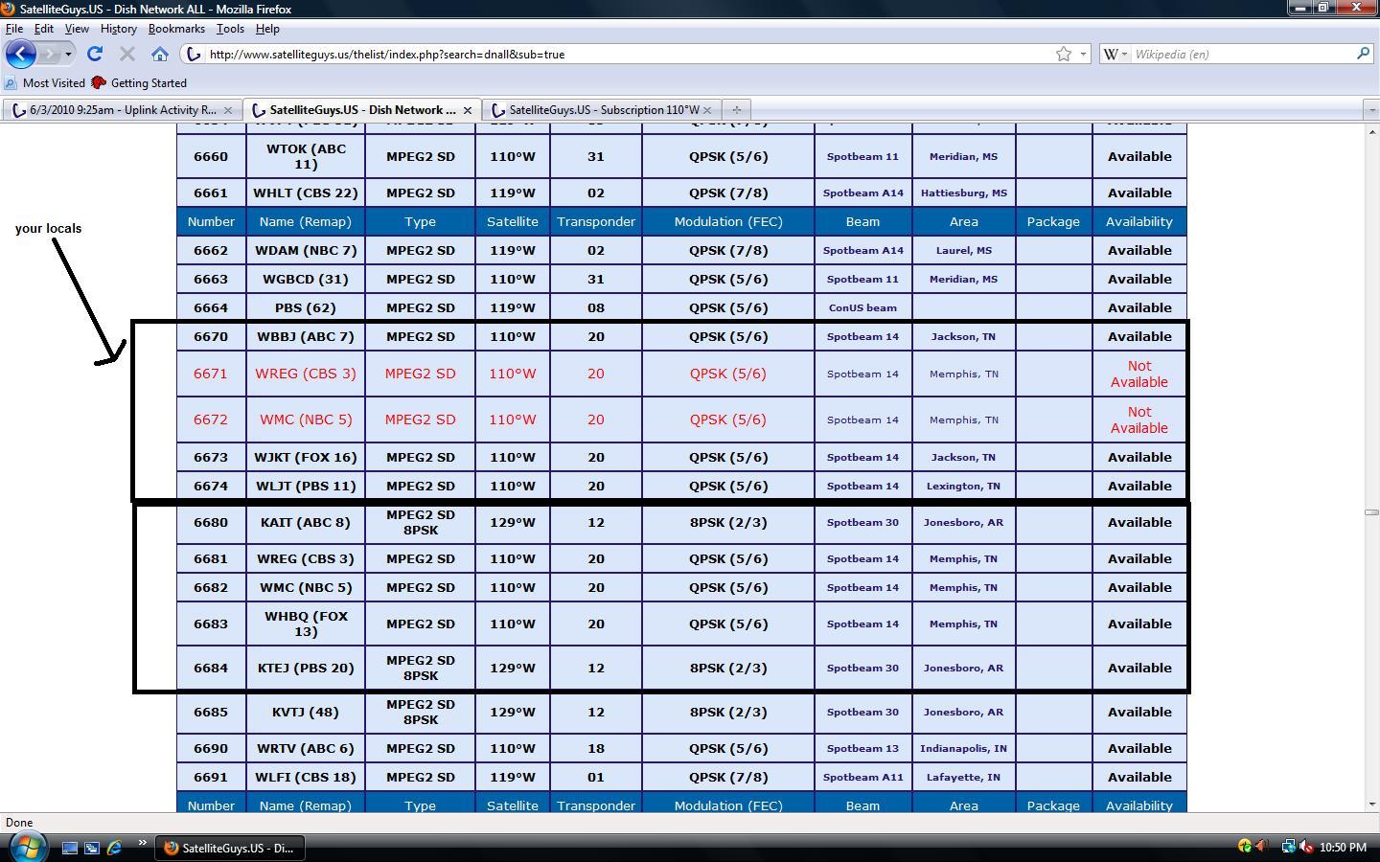Select the WMC (NBC 5) red row name
1380x862 pixels.
(x=306, y=420)
